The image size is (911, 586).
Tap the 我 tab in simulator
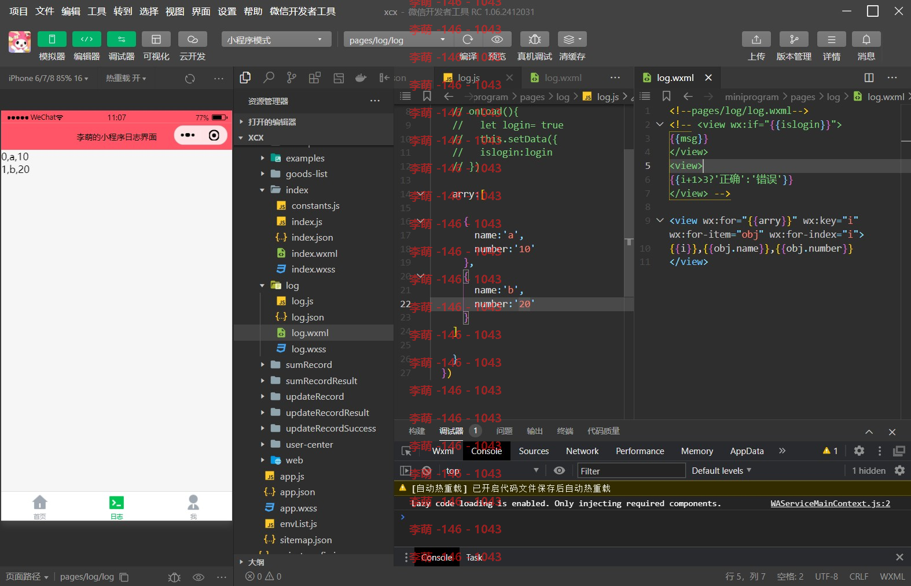point(193,507)
